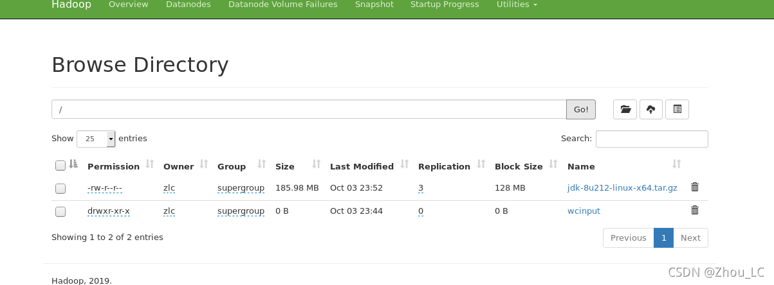Screen dimensions: 774x285
Task: Check the jdk-8u212 tar.gz row checkbox
Action: coord(60,189)
